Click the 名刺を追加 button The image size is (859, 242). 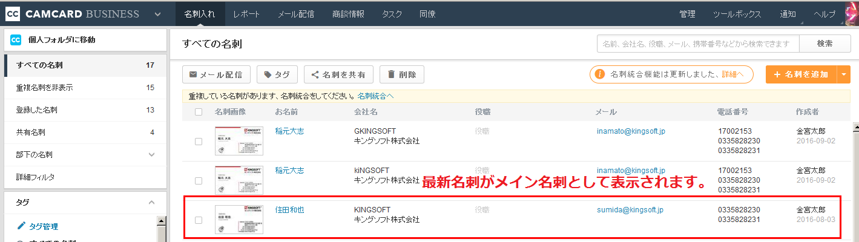pos(801,74)
